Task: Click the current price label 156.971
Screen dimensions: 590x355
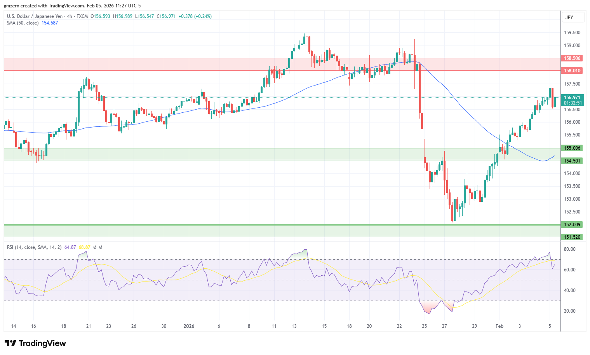Action: click(572, 98)
